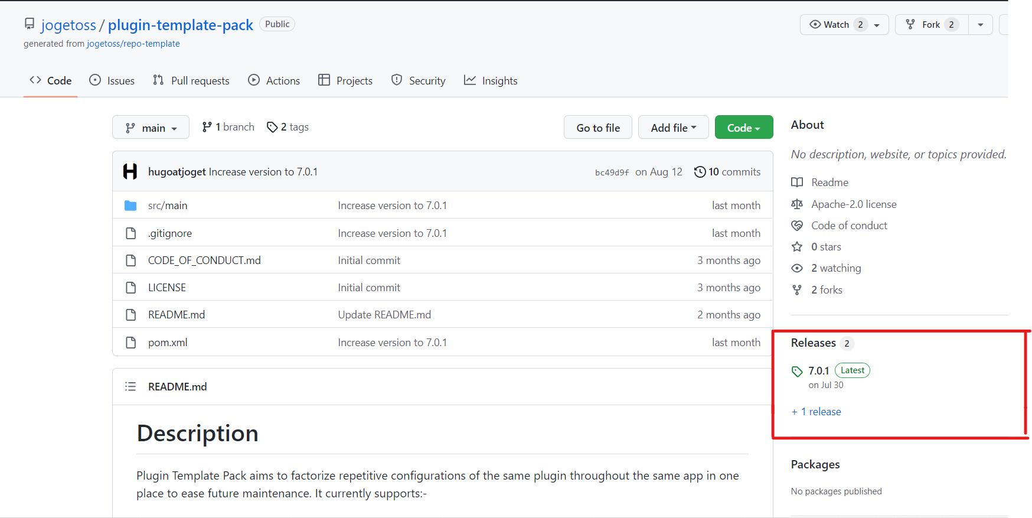This screenshot has width=1032, height=518.
Task: Switch to the Issues tab
Action: point(112,81)
